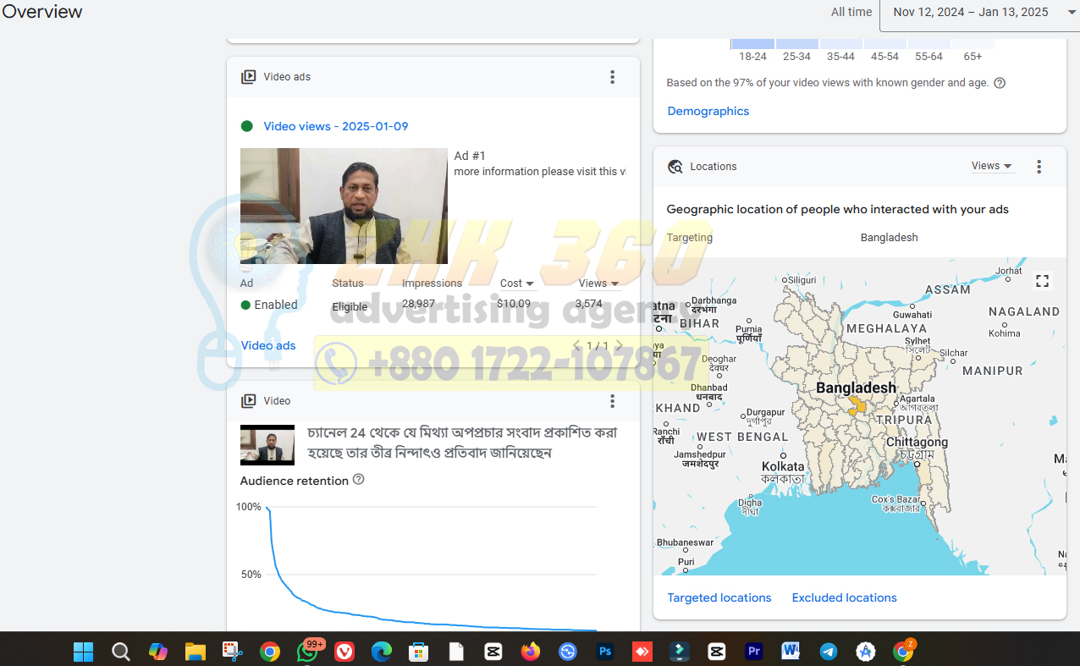Open the Video views - 2025-01-09 campaign link

(x=336, y=126)
